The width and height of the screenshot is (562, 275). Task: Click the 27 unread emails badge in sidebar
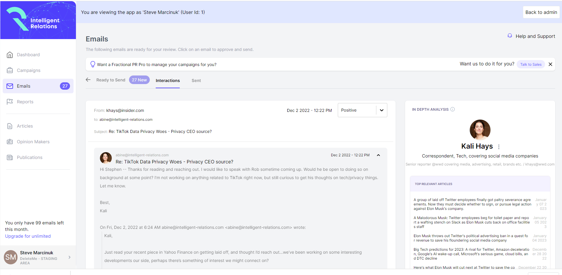coord(65,86)
